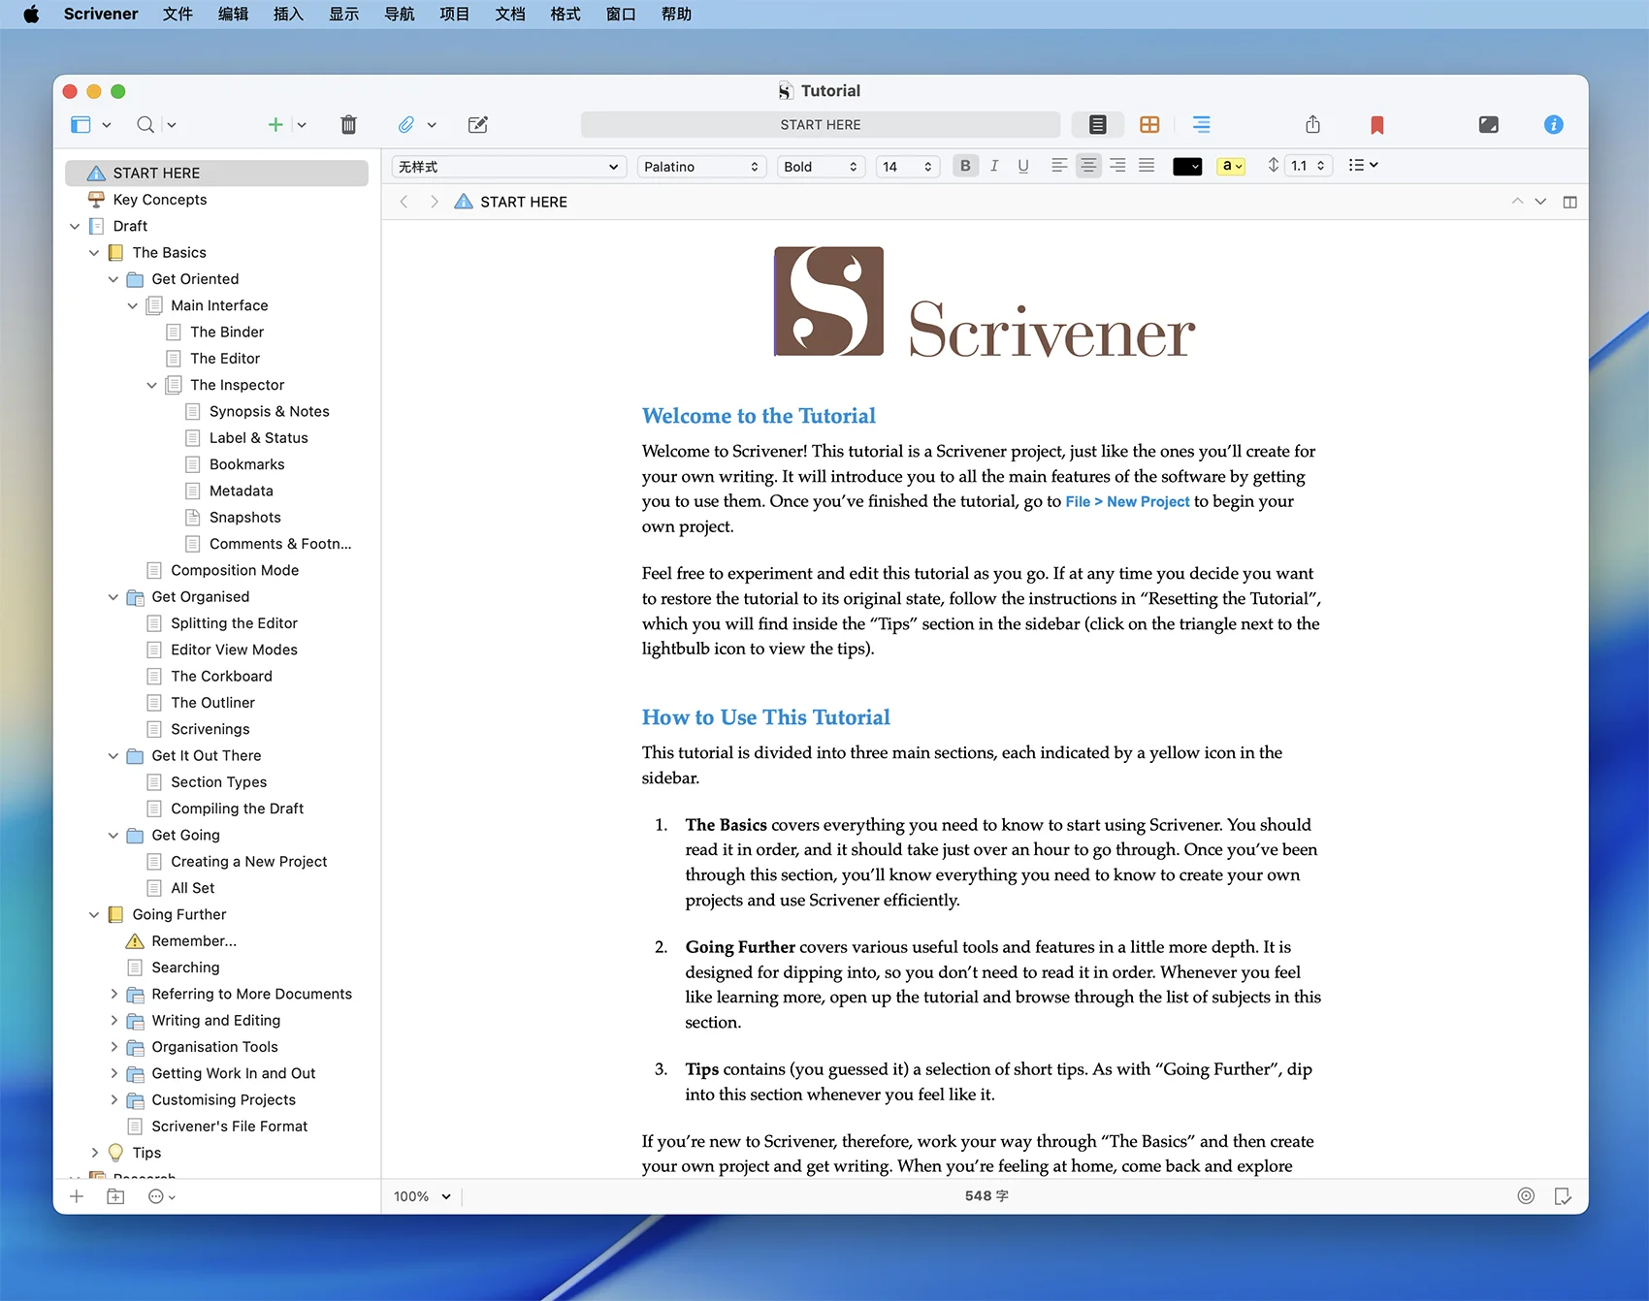The width and height of the screenshot is (1649, 1301).
Task: Switch to Corkboard view mode
Action: [1149, 124]
